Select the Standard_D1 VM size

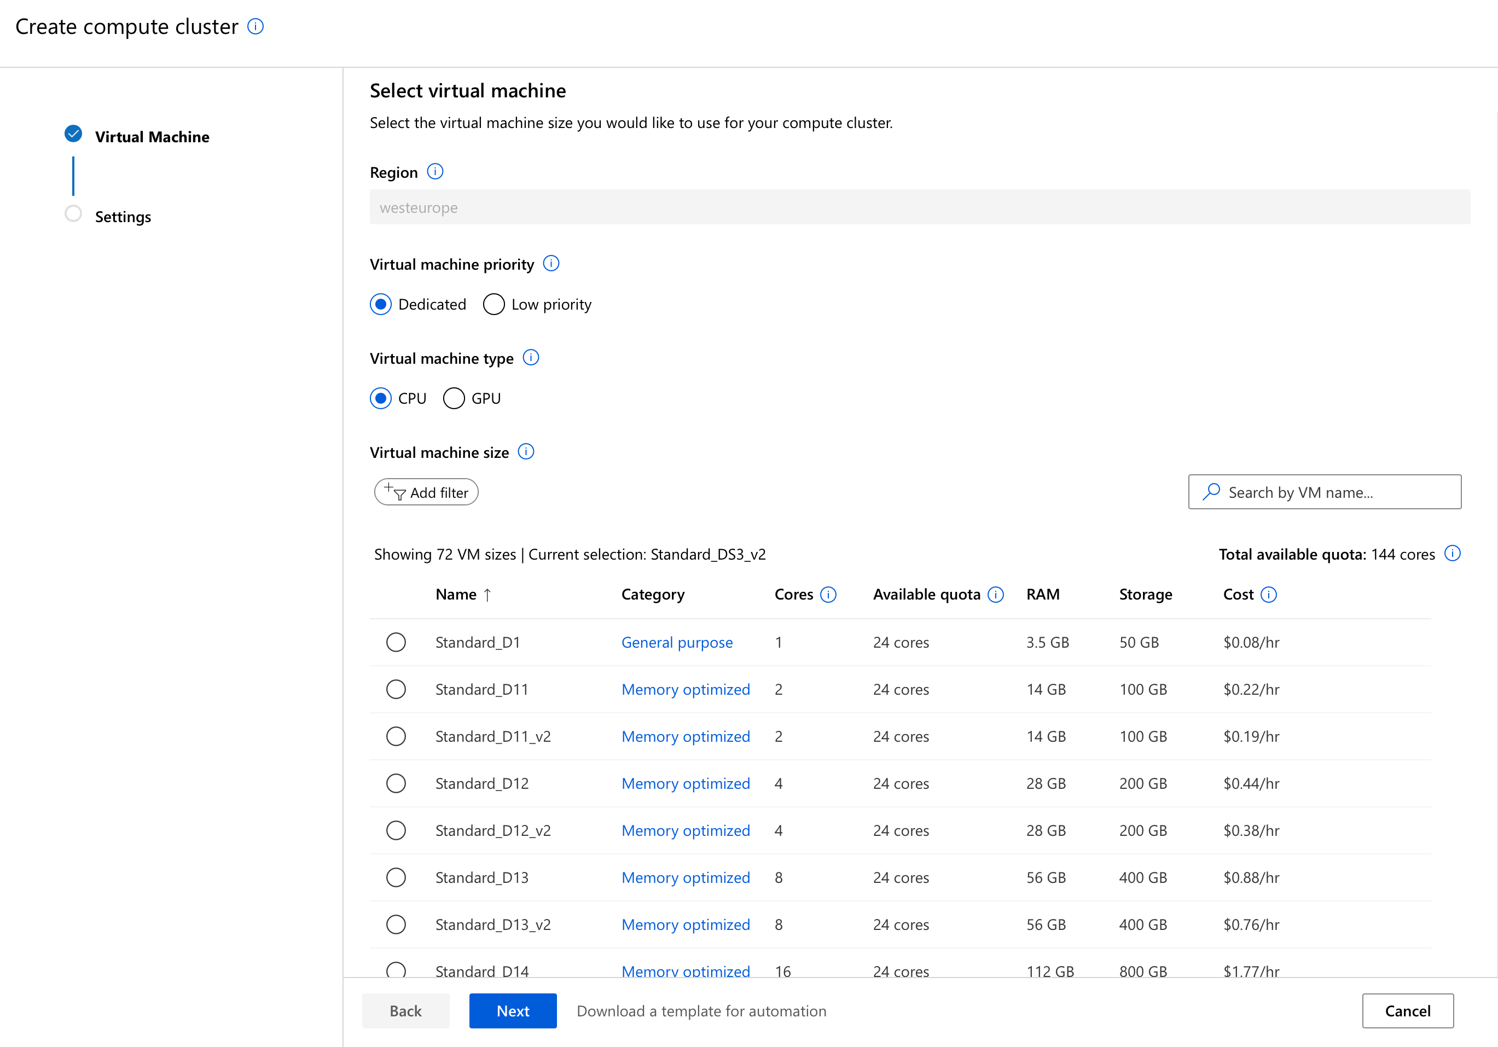click(x=396, y=642)
